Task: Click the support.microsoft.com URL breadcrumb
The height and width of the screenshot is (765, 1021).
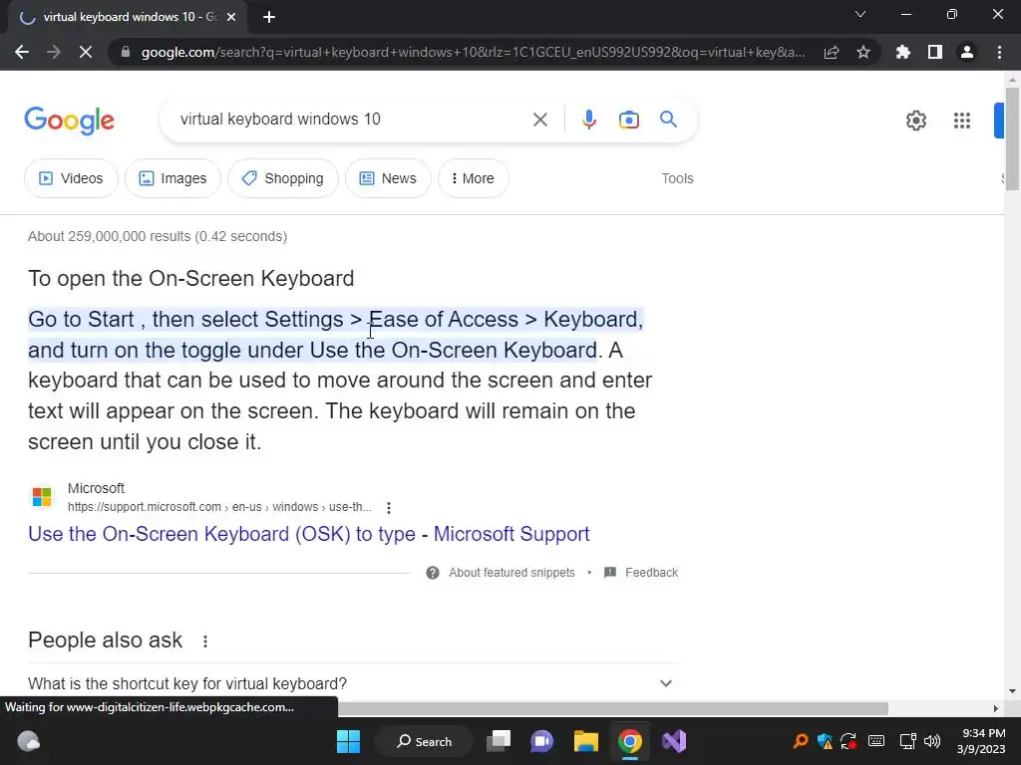Action: pos(219,507)
